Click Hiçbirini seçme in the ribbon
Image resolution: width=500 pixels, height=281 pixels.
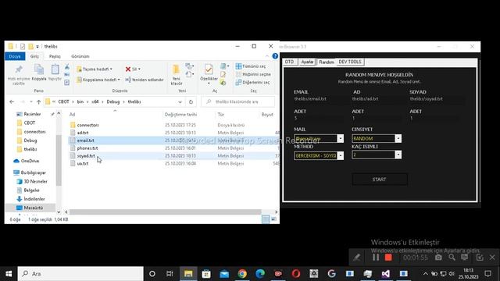253,74
